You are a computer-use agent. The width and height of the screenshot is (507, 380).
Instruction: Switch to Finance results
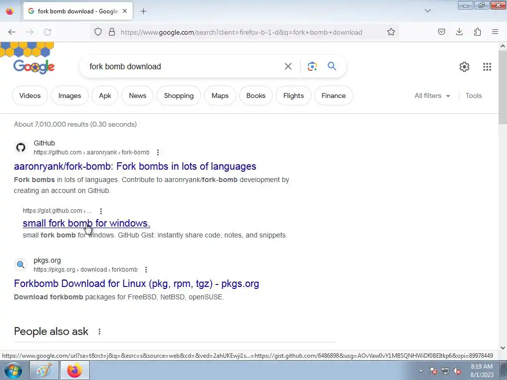pos(333,95)
